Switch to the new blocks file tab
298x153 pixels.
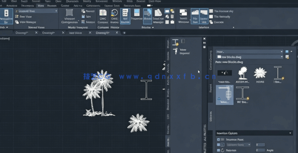tap(75, 33)
